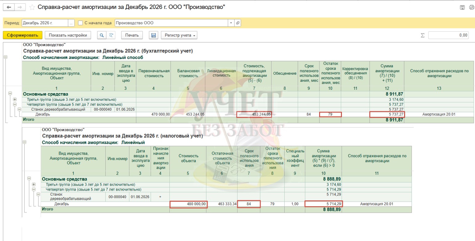Click the find-next icon beside the magnifier

pos(111,35)
